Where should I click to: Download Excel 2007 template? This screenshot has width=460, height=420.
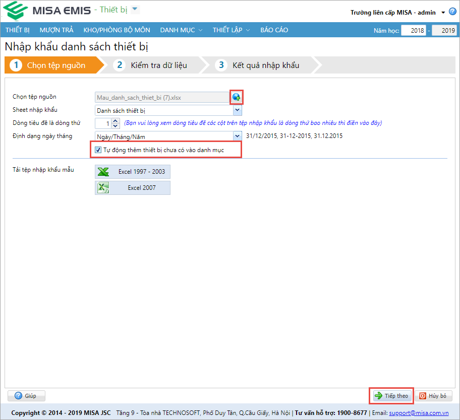pyautogui.click(x=133, y=188)
